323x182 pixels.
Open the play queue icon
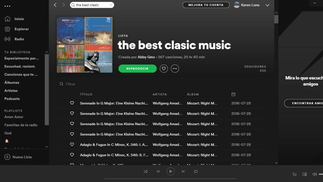click(295, 174)
